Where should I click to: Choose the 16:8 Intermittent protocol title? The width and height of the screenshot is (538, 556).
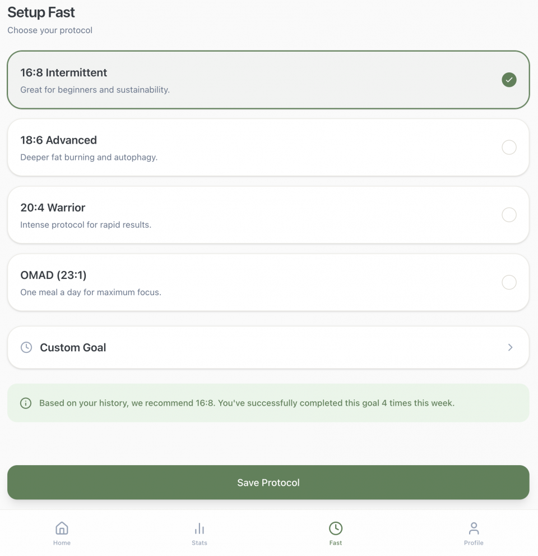click(x=64, y=73)
